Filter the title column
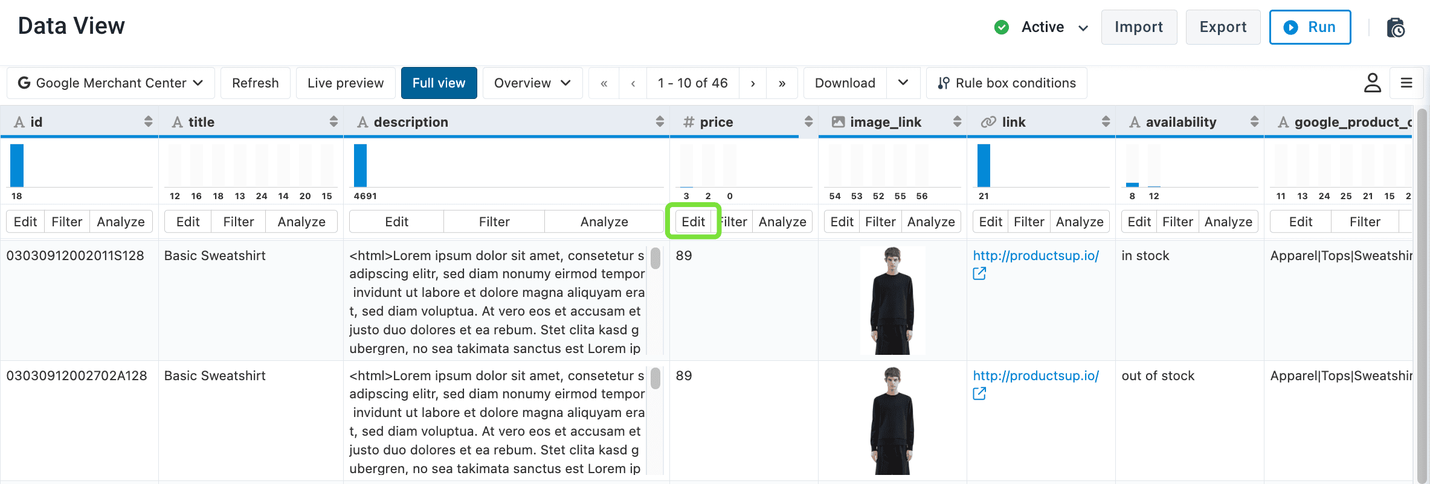This screenshot has height=484, width=1430. 239,221
